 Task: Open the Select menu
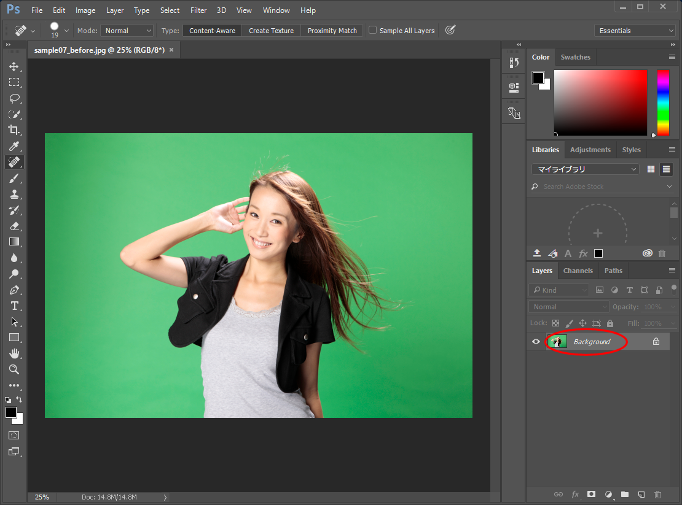tap(170, 10)
